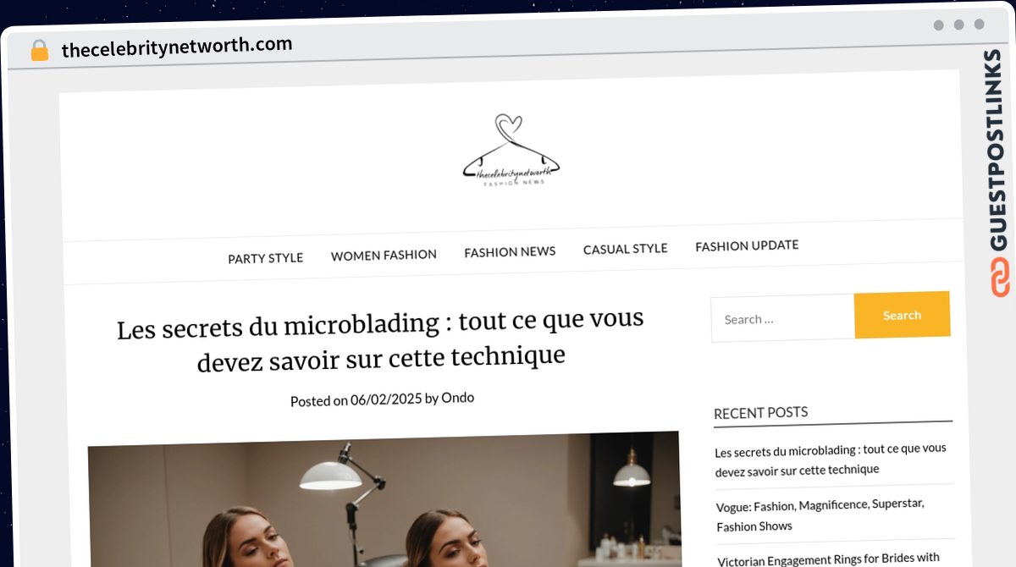Click the orange chain link Guestpostlinks icon
The width and height of the screenshot is (1016, 567).
(1000, 278)
